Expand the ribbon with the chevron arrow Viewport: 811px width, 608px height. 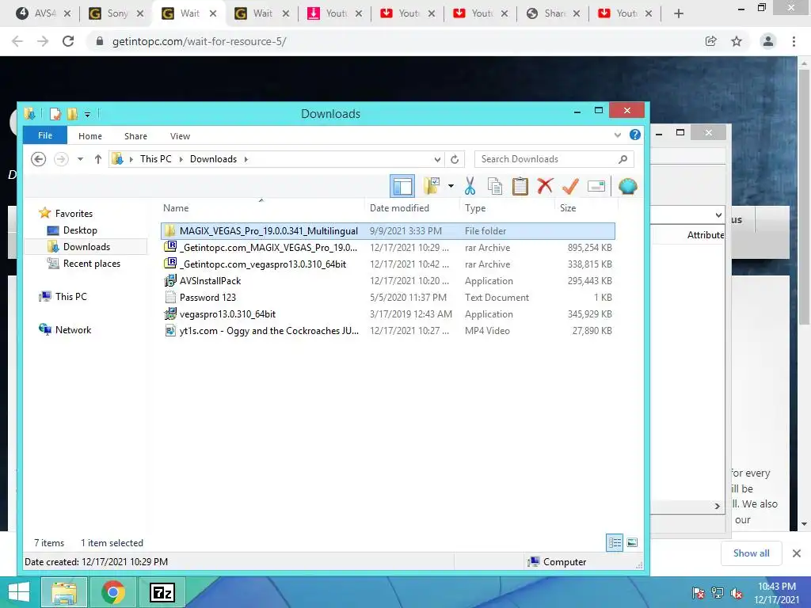pos(617,135)
